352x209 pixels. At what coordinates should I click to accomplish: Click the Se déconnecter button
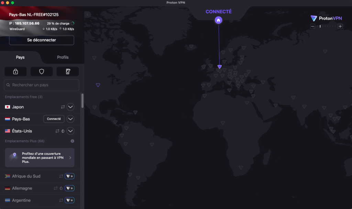click(x=42, y=40)
